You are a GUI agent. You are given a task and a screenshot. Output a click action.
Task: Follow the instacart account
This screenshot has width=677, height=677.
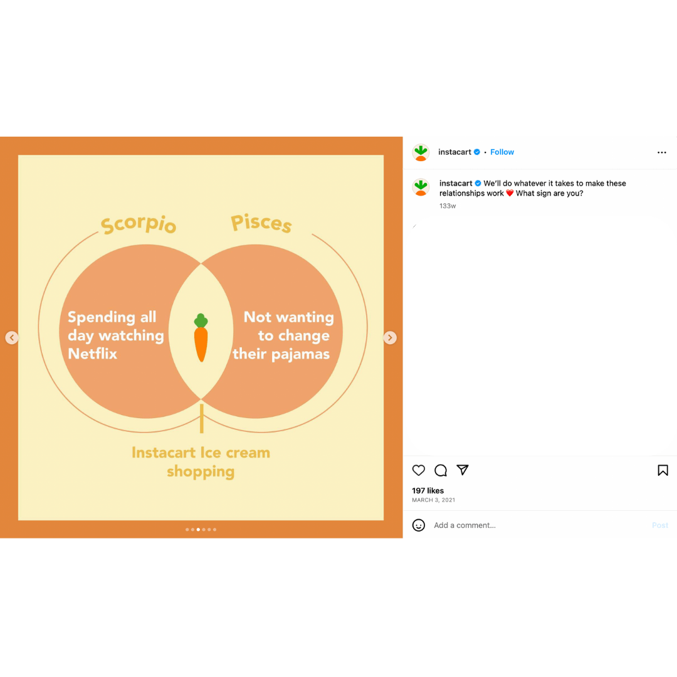(x=501, y=152)
